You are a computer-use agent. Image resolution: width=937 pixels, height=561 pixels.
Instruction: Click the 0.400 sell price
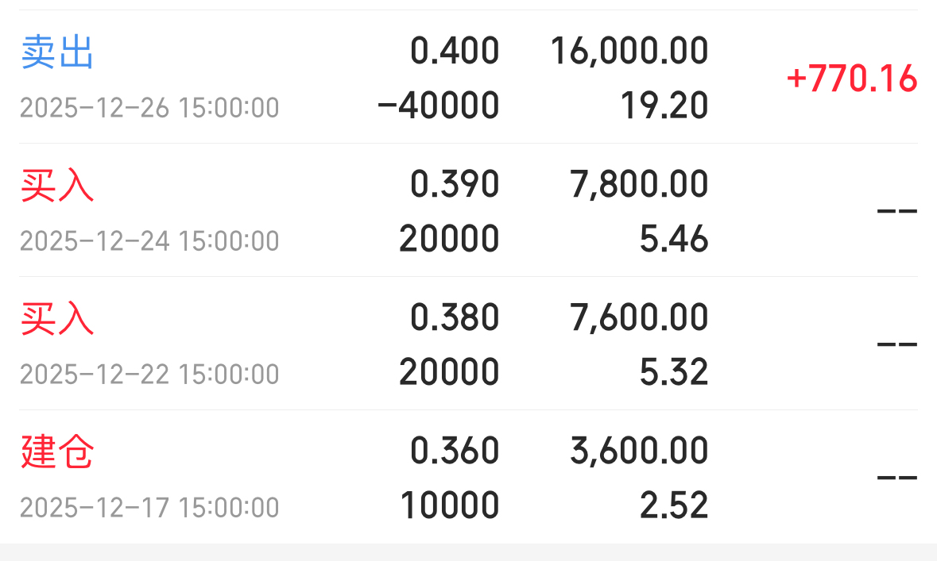tap(455, 51)
